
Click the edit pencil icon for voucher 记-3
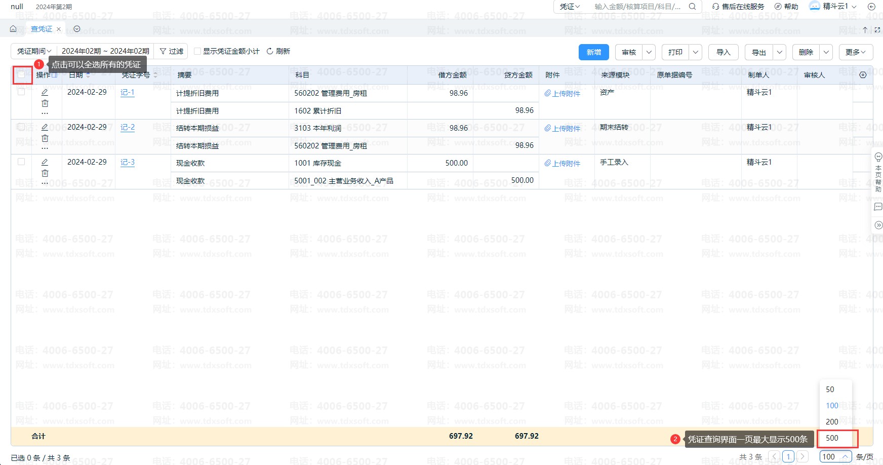[45, 162]
